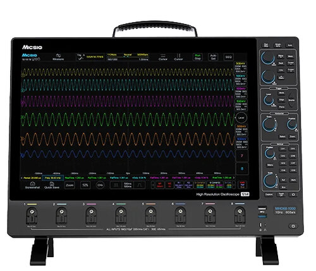Click the Trigger Source rocker button

point(292,100)
